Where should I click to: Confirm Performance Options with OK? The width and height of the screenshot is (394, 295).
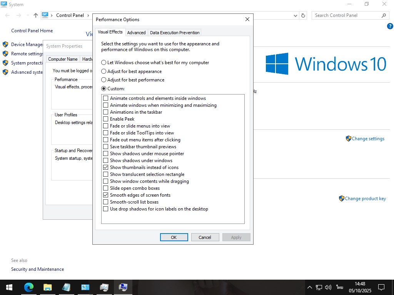pos(174,237)
